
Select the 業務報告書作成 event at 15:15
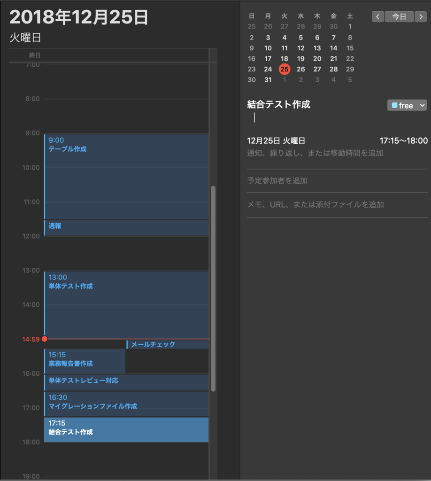point(85,361)
